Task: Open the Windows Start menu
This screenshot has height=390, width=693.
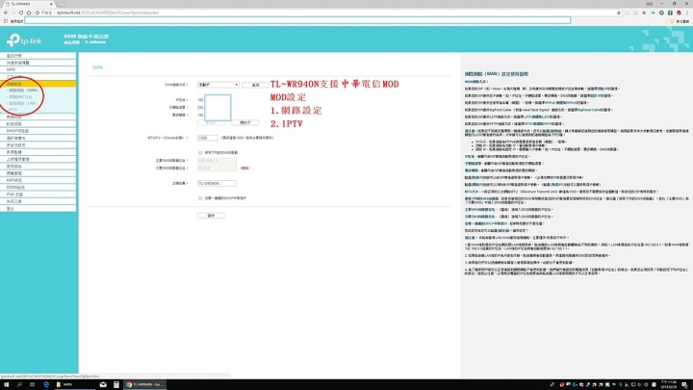Action: tap(6, 384)
